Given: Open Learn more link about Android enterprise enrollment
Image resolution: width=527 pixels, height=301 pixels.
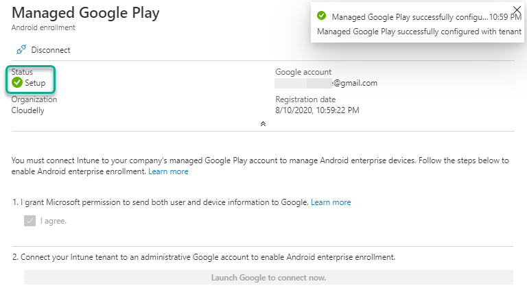Looking at the screenshot, I should (x=168, y=171).
